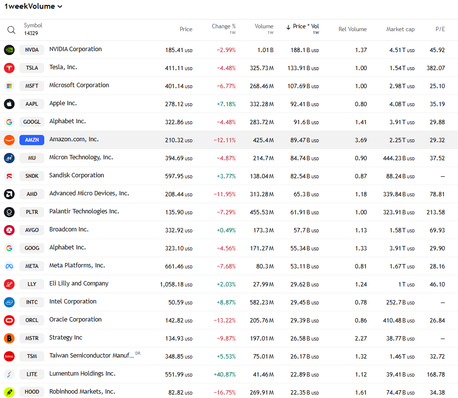Click the Oracle logo icon
This screenshot has height=398, width=458.
[x=9, y=320]
